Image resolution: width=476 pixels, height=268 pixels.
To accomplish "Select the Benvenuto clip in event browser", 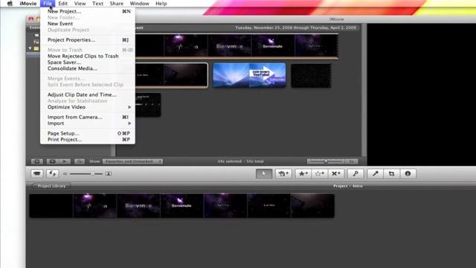I will (273, 45).
